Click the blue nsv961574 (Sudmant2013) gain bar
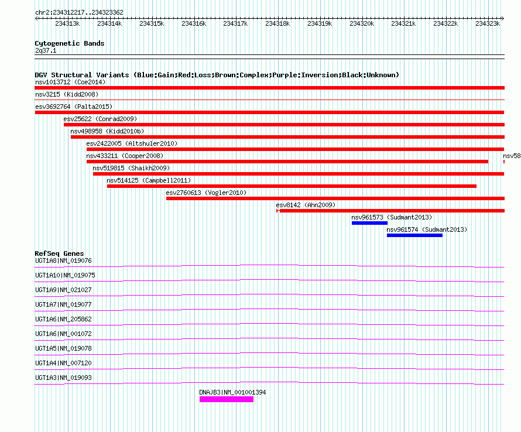The height and width of the screenshot is (432, 521). [414, 235]
